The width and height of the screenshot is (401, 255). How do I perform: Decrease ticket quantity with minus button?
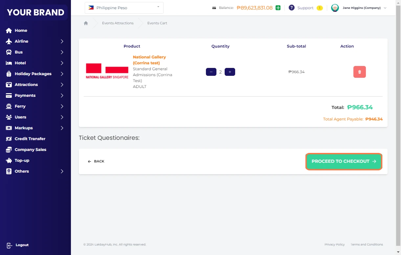point(211,72)
